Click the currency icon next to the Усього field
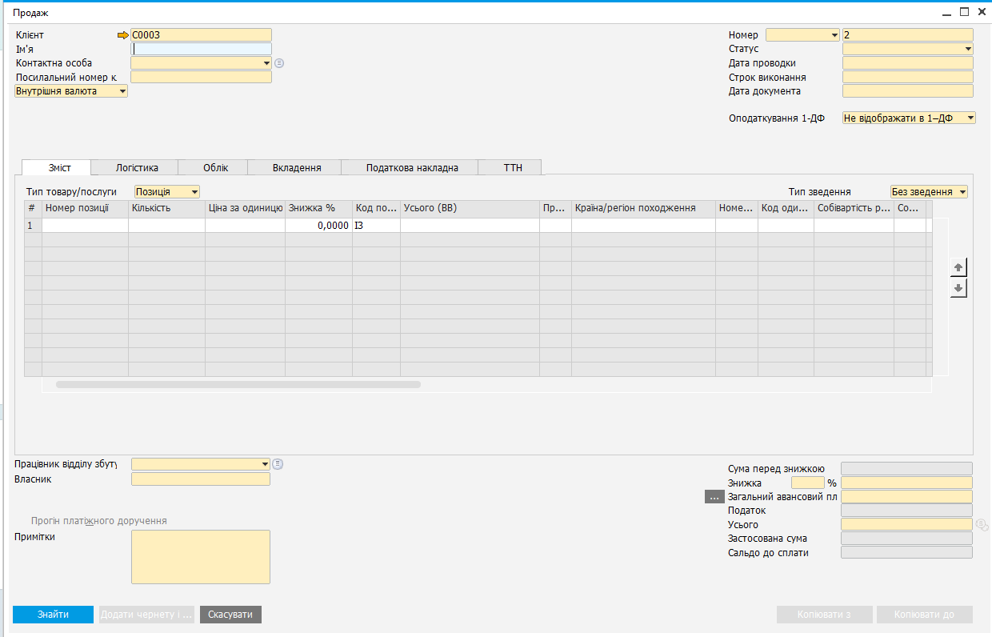The image size is (992, 637). coord(982,524)
